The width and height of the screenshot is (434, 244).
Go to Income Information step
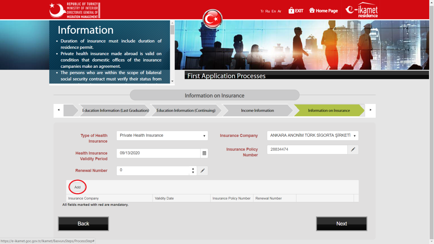257,111
